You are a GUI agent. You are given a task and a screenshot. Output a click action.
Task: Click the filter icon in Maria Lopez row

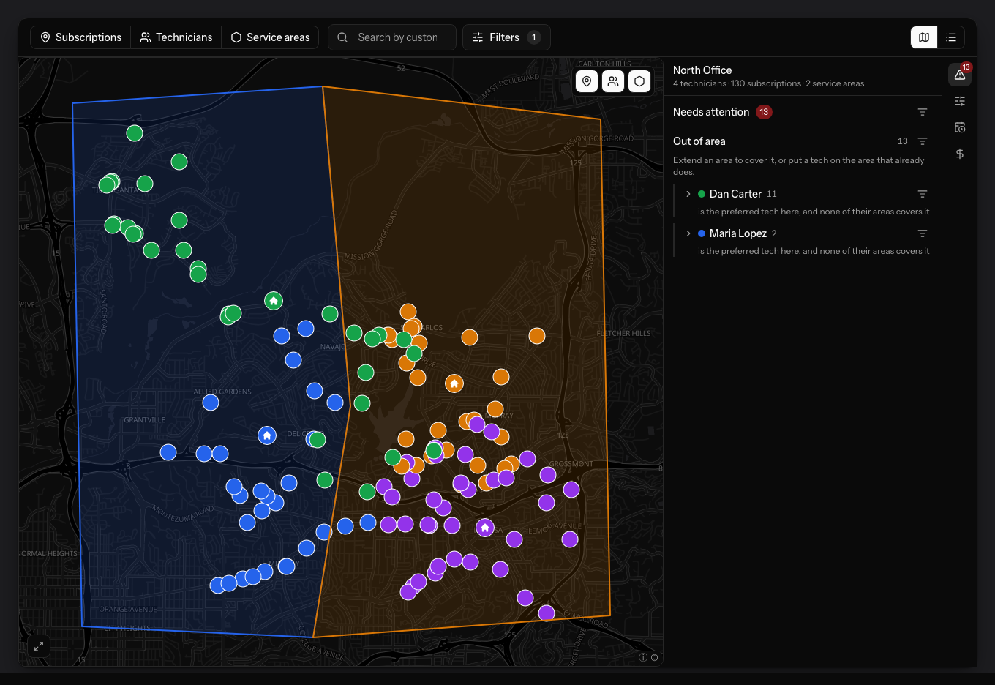pyautogui.click(x=923, y=233)
